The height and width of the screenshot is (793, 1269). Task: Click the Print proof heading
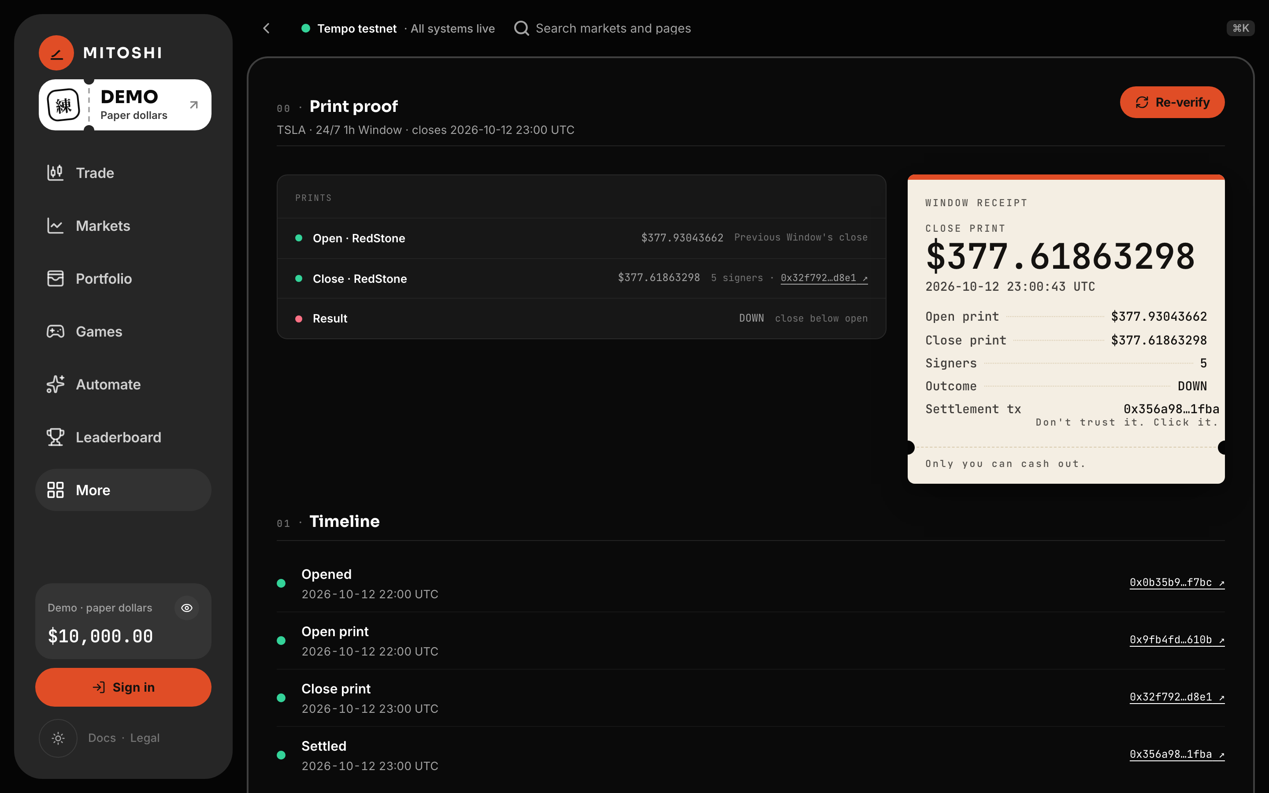tap(353, 107)
